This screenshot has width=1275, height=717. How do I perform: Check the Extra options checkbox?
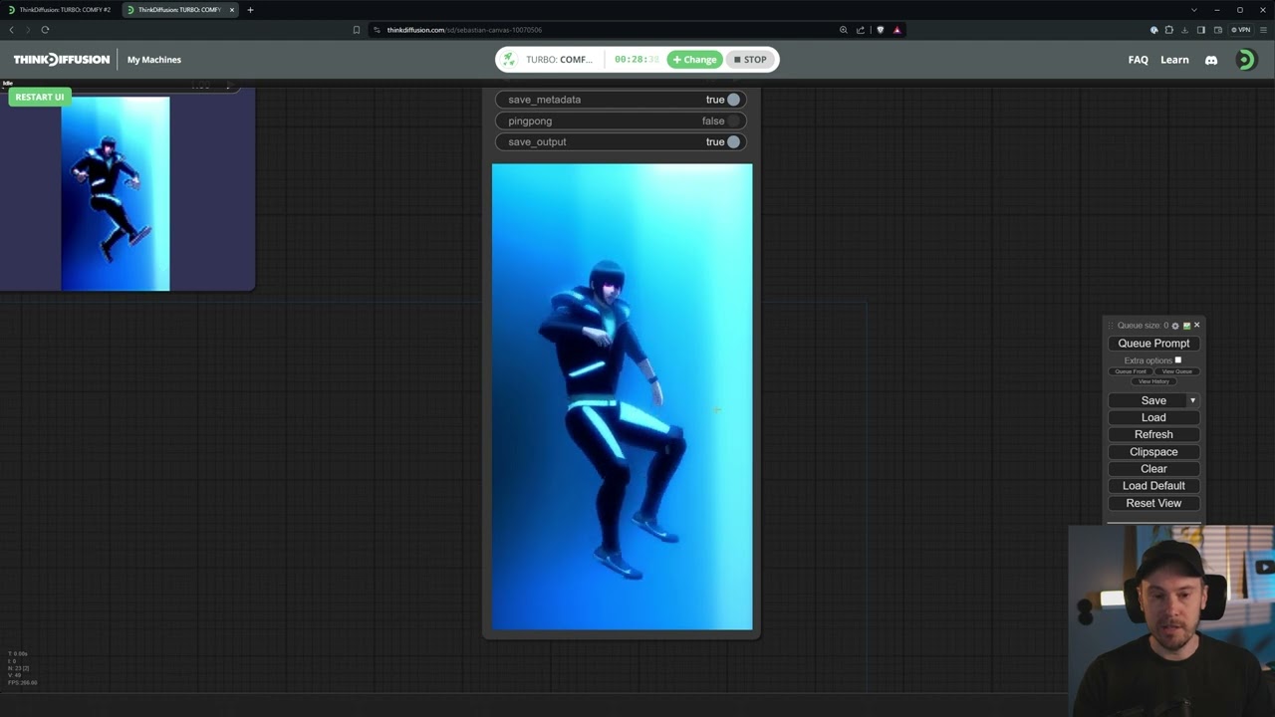1177,360
